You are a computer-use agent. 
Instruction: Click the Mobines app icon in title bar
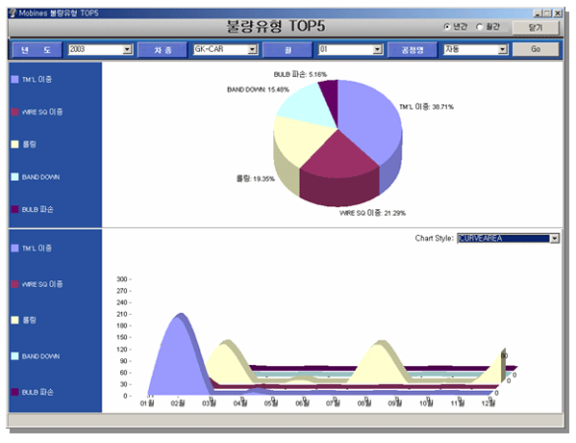pos(13,13)
